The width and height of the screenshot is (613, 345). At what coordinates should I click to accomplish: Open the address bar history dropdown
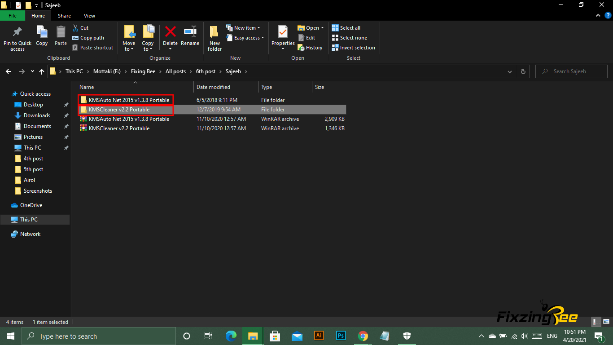point(509,71)
